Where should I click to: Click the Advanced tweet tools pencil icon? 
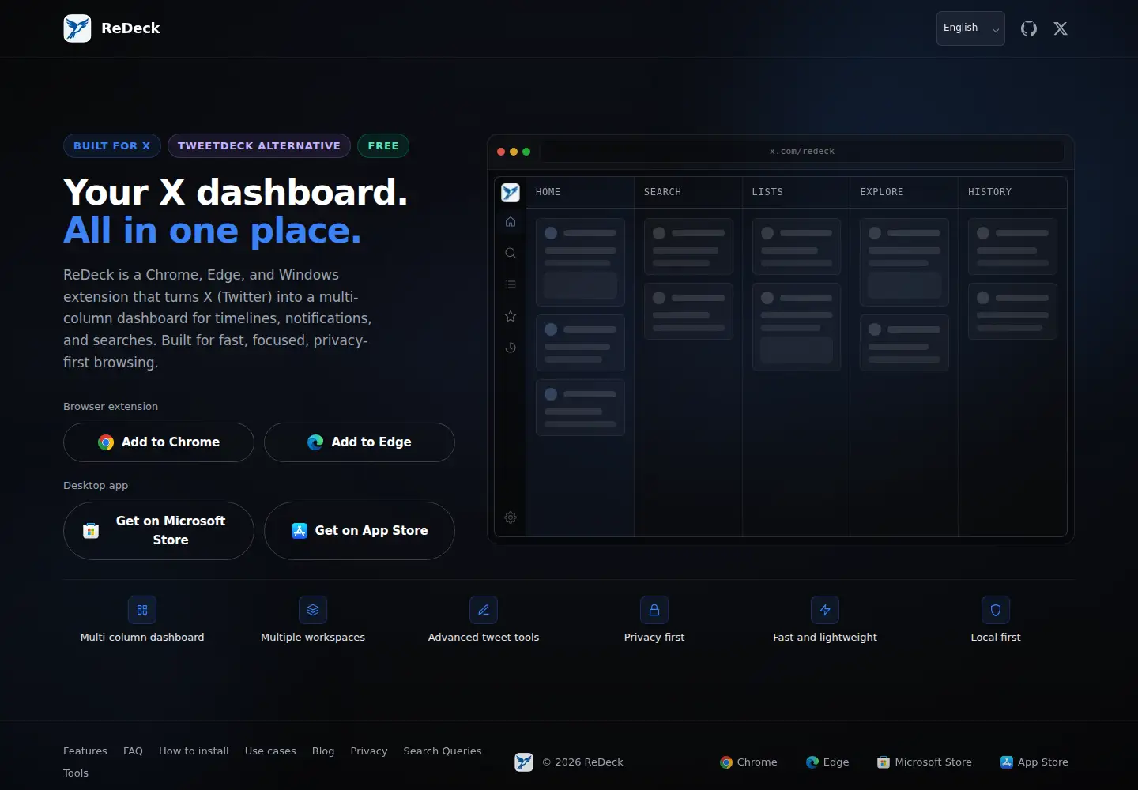point(484,610)
